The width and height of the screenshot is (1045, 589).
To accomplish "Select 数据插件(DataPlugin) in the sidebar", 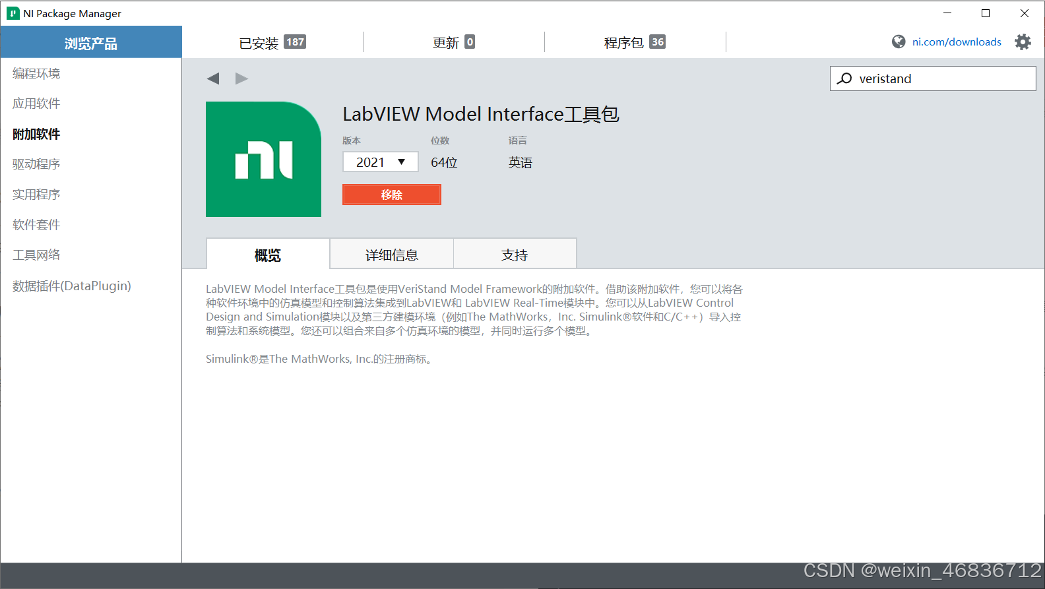I will coord(72,286).
